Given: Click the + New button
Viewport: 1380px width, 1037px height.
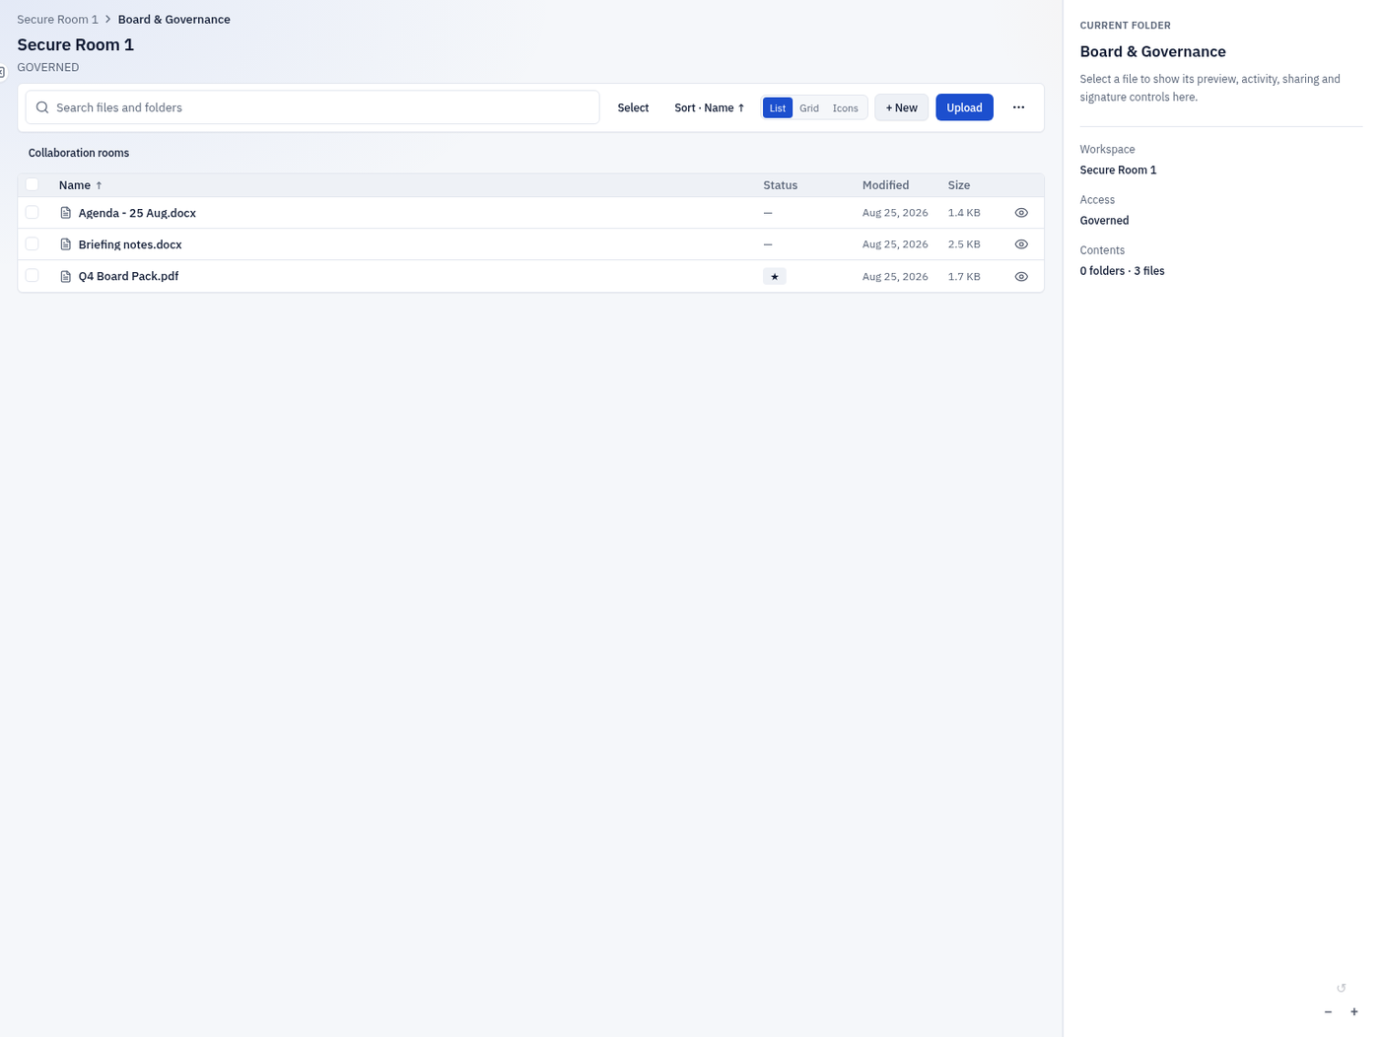Looking at the screenshot, I should [901, 107].
